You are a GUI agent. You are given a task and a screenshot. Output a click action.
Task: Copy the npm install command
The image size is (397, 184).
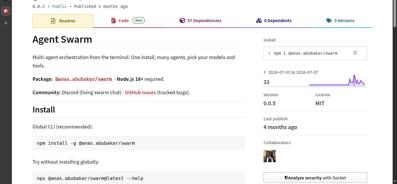(355, 53)
